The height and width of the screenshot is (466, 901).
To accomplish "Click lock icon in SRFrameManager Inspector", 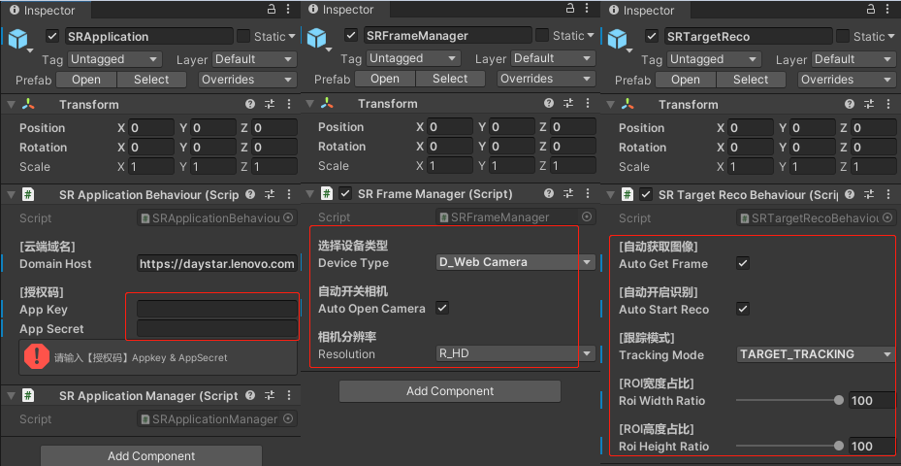I will [x=570, y=9].
